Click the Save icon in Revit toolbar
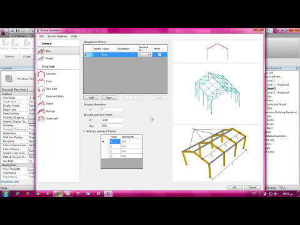Viewport: 300px width, 225px height. 18,31
